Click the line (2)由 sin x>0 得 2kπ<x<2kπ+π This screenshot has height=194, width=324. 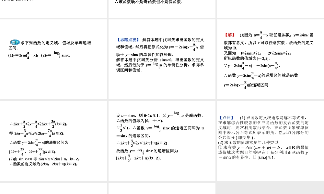click(x=44, y=159)
